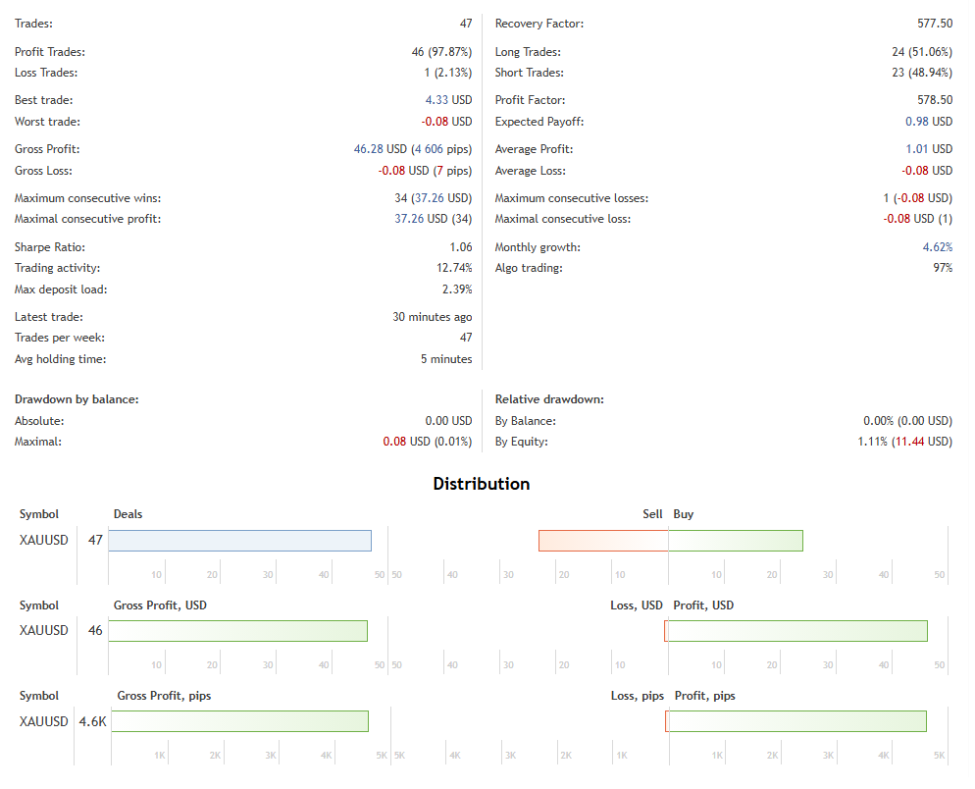Click the Worst trade -0.08 USD value
The image size is (975, 789).
click(446, 122)
